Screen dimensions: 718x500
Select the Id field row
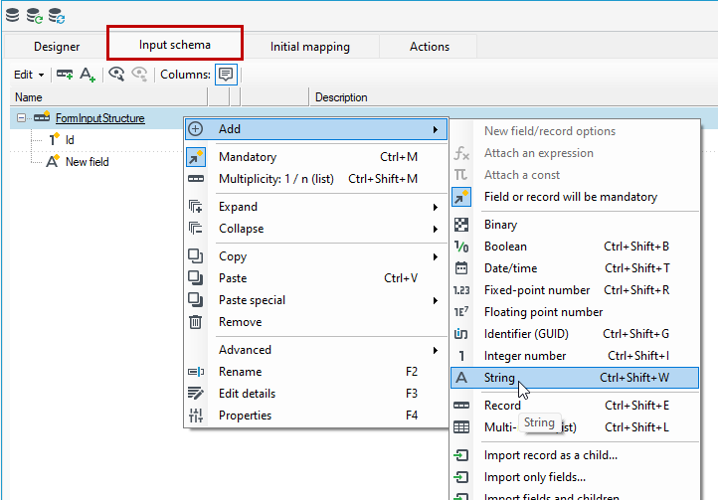click(70, 140)
